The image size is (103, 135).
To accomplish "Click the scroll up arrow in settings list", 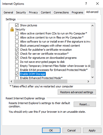I will pyautogui.click(x=93, y=26).
